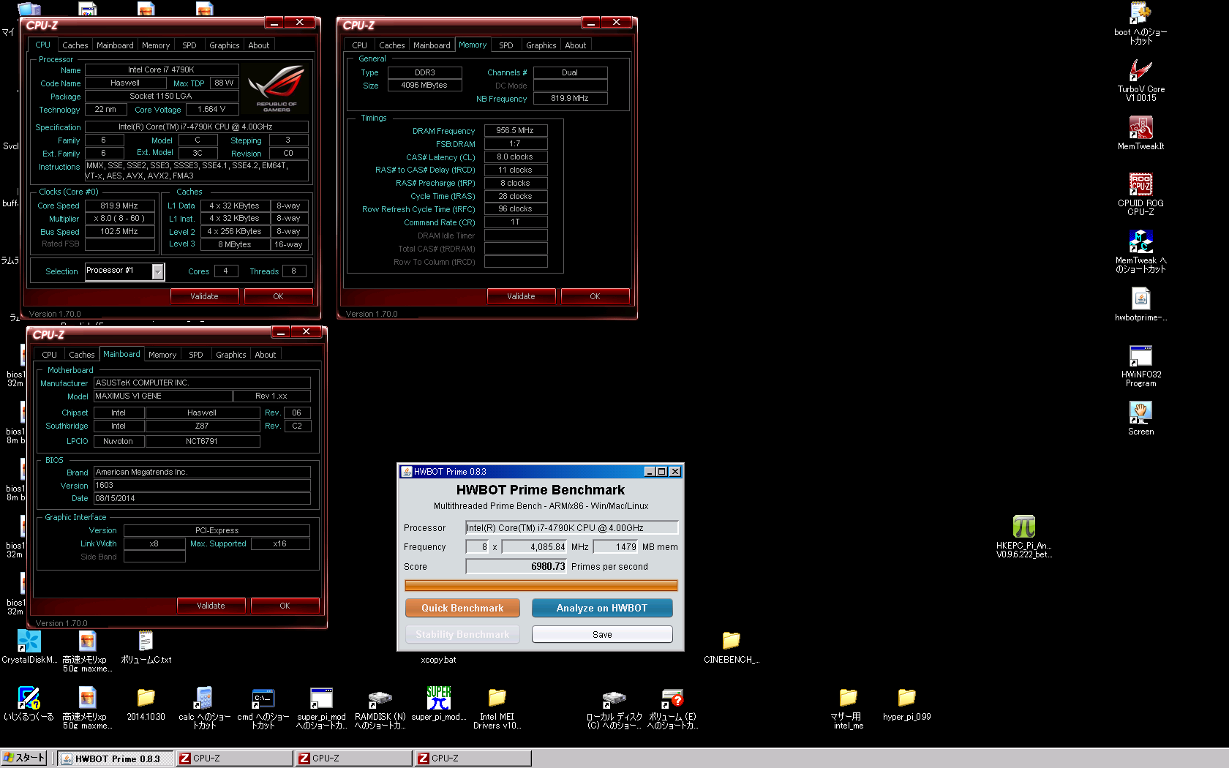Click the CAS# Latency 8.0 clocks value
Viewport: 1229px width, 768px height.
516,157
